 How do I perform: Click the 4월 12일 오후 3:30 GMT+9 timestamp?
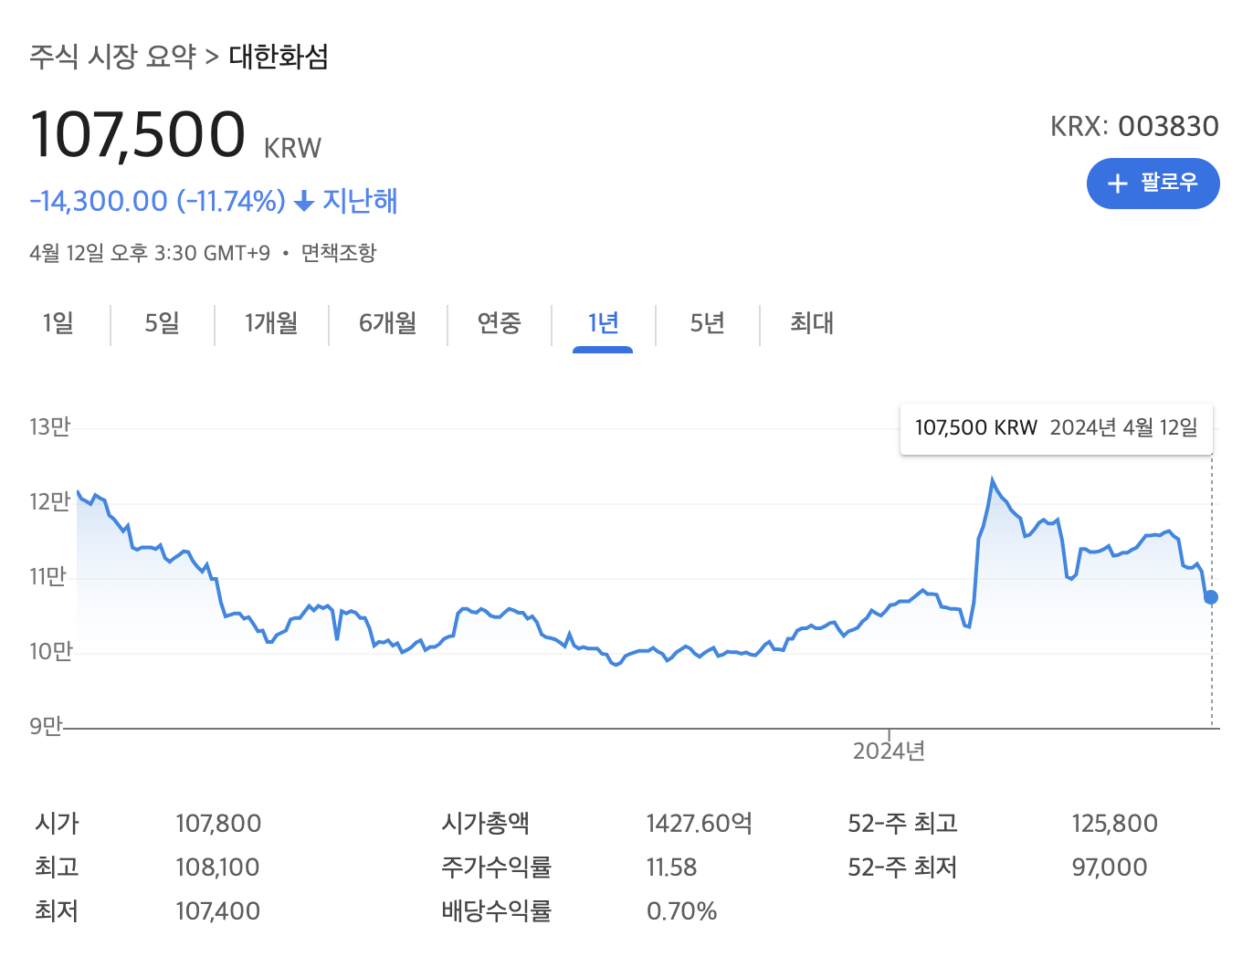[150, 253]
